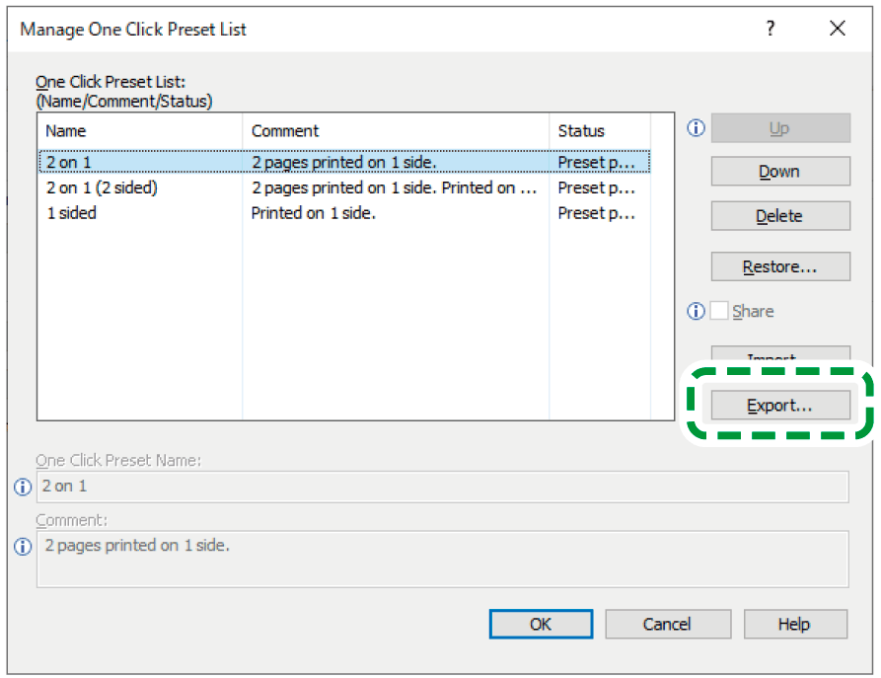Click the Help button at bottom
This screenshot has width=881, height=678.
click(x=794, y=624)
